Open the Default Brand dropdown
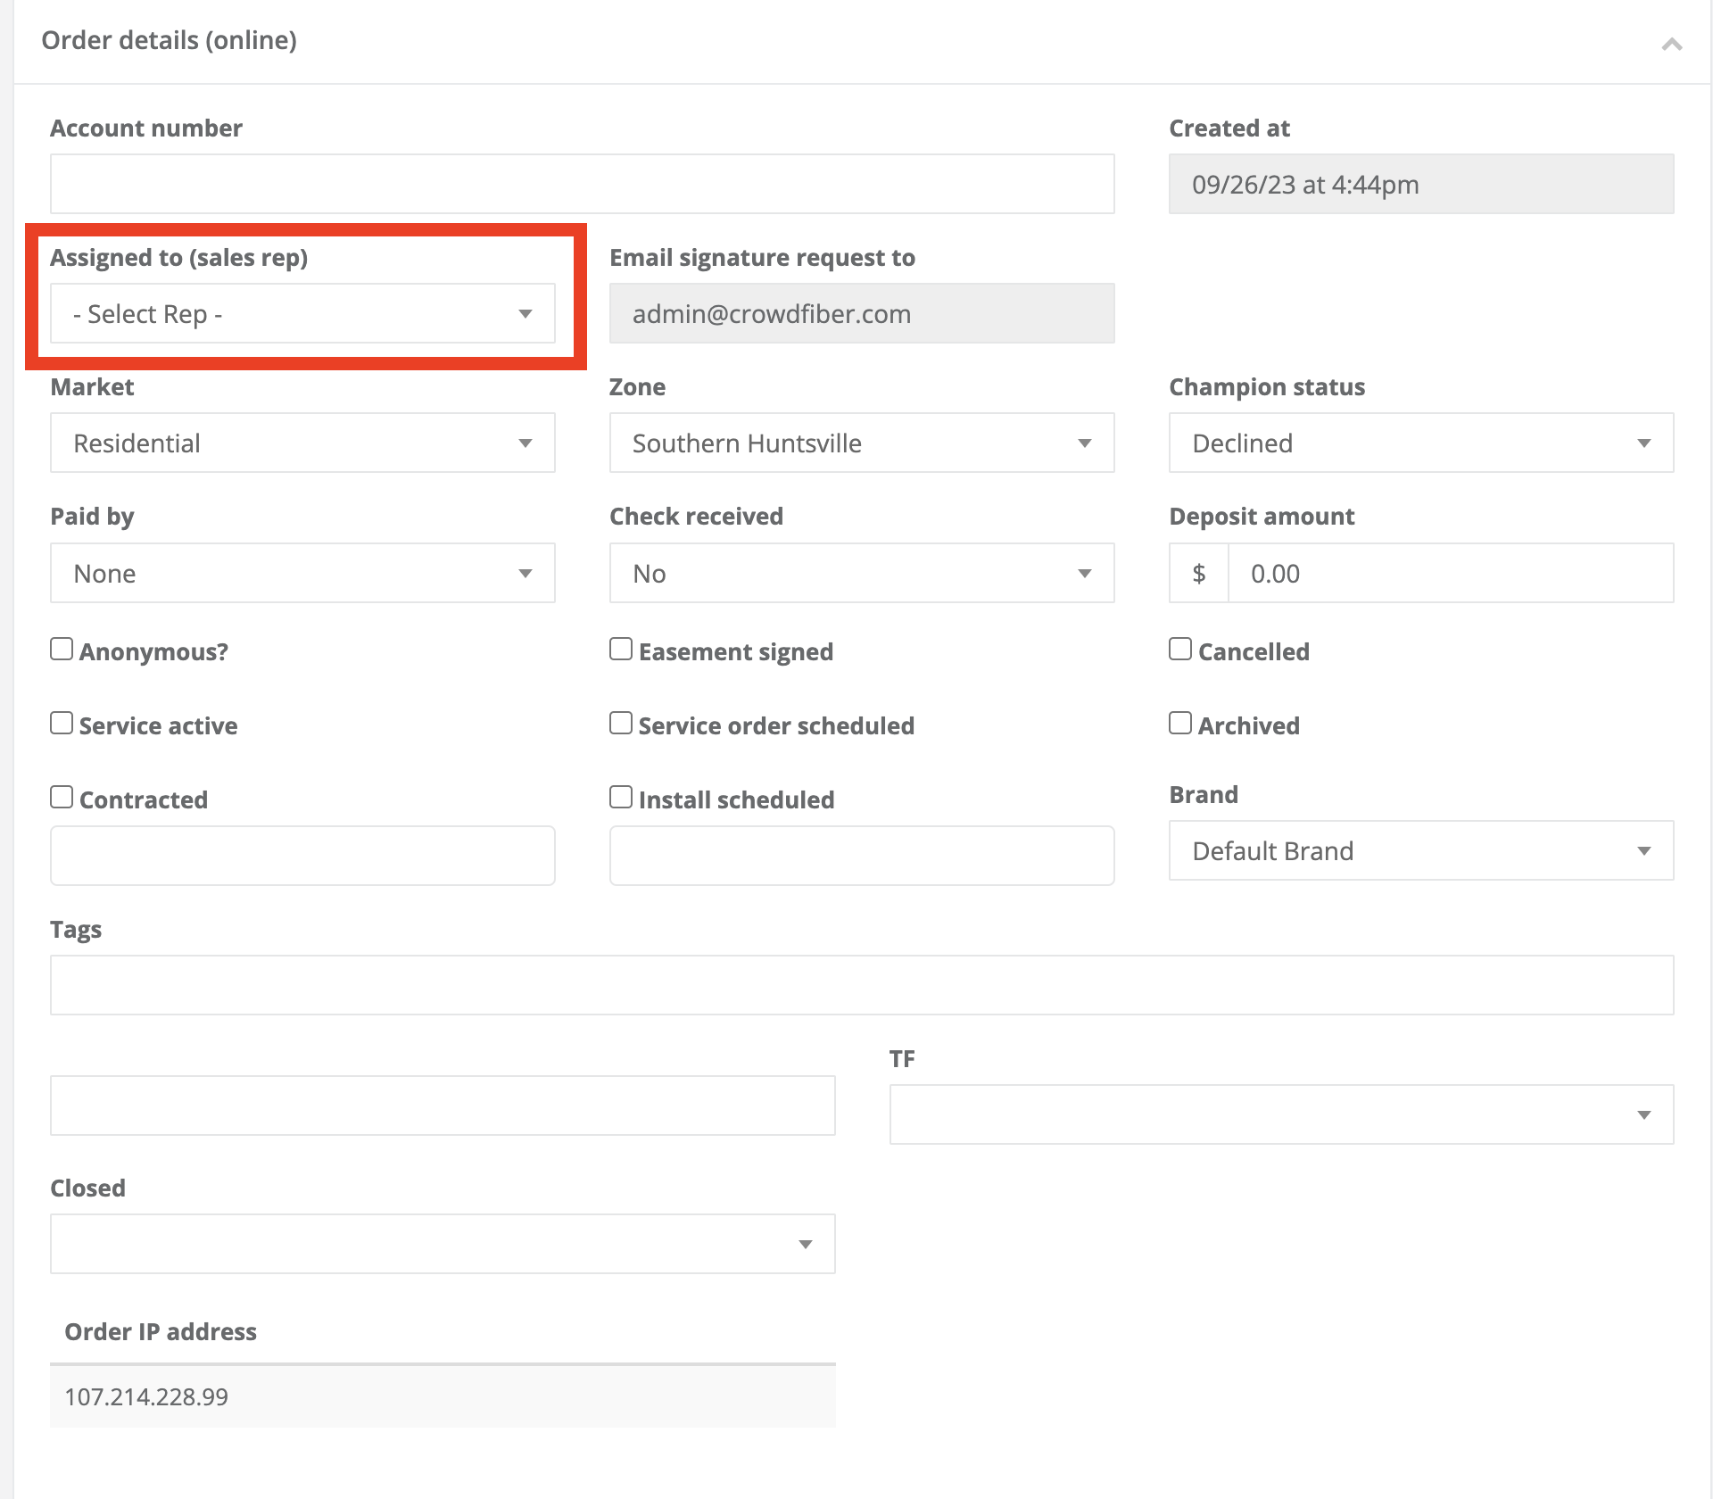This screenshot has height=1499, width=1713. [1420, 850]
